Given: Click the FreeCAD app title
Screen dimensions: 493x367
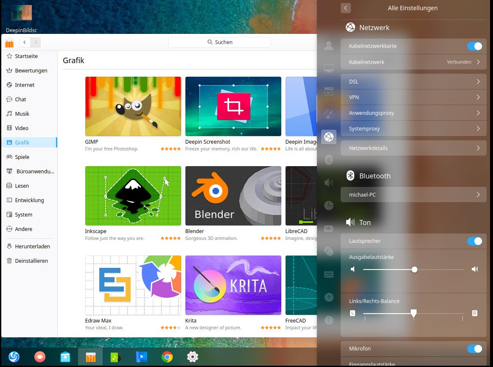Looking at the screenshot, I should coord(296,320).
